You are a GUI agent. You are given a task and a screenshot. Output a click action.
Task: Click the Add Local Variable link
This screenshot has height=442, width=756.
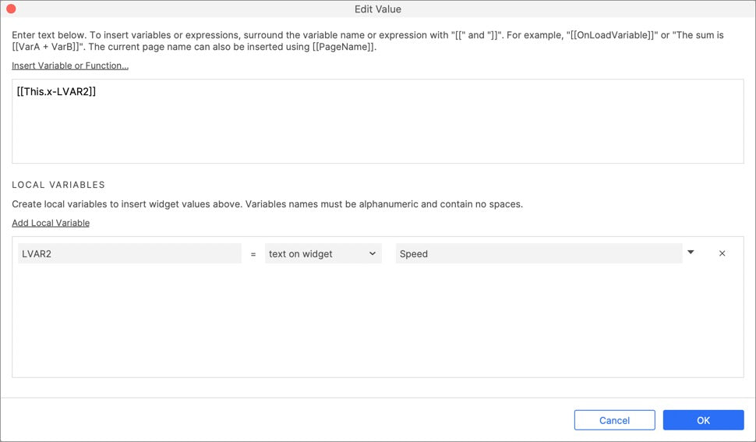click(51, 223)
